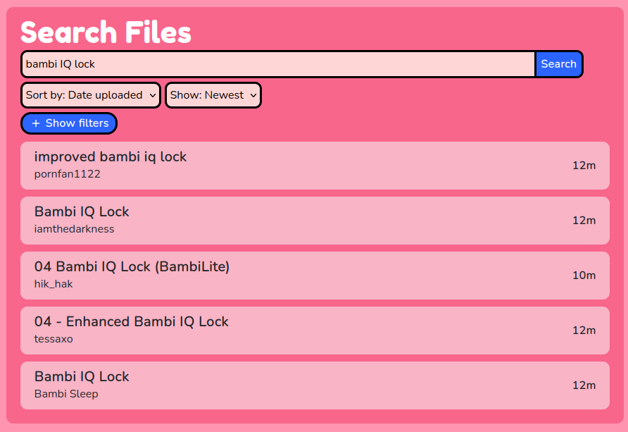This screenshot has height=432, width=628.
Task: Click the 12m duration on the improved result
Action: (x=584, y=166)
